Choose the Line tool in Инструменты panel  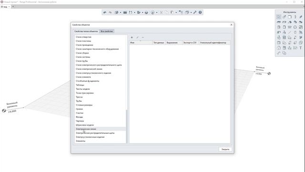[290, 32]
